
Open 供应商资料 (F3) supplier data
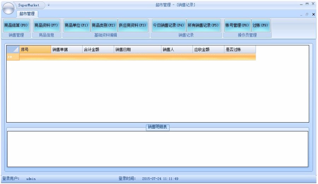pyautogui.click(x=133, y=25)
